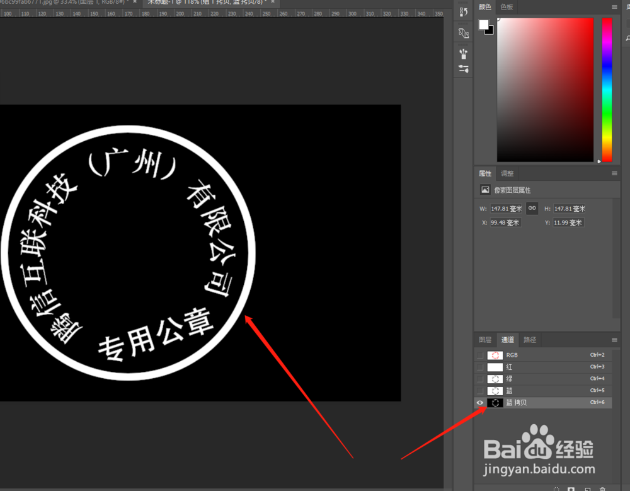Switch to the 色板 tab
The width and height of the screenshot is (630, 491).
point(507,7)
